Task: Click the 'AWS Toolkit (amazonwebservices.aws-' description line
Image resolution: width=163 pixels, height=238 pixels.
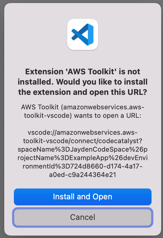Action: click(x=83, y=107)
